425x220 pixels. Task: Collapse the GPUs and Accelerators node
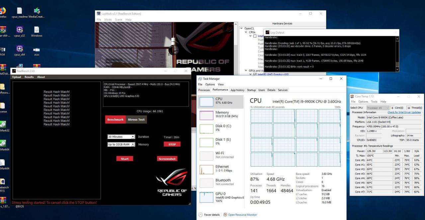pos(246,70)
